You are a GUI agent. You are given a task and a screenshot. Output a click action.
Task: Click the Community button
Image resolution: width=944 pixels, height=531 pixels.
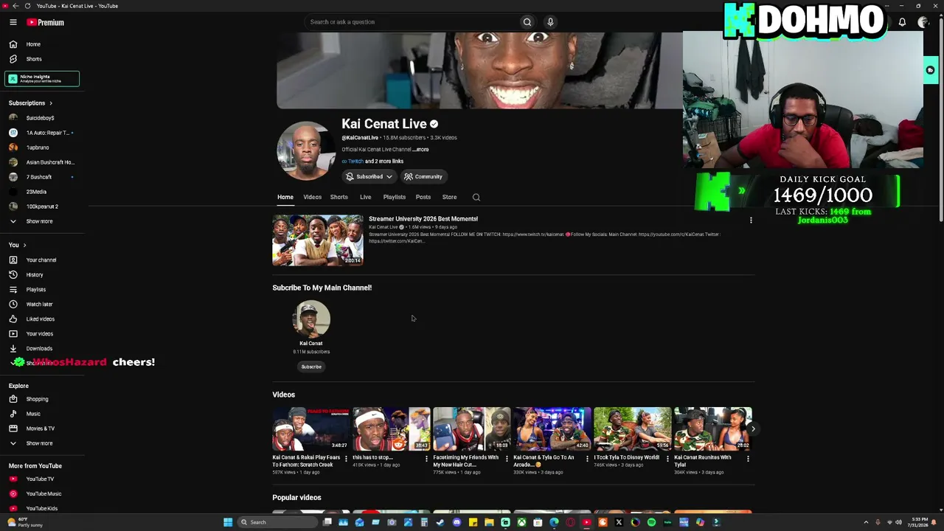click(x=423, y=177)
